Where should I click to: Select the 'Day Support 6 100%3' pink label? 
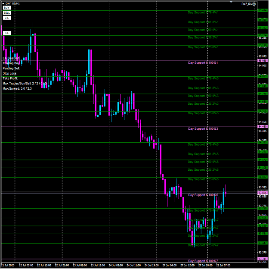click(x=203, y=129)
